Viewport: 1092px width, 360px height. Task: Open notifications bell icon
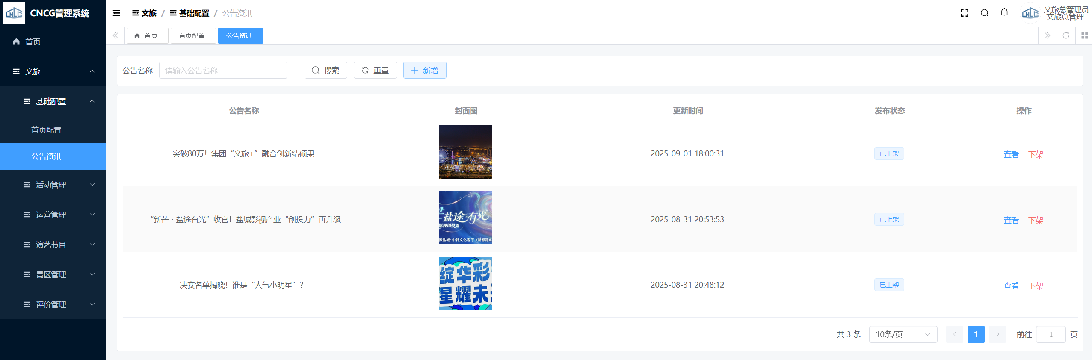coord(1004,13)
